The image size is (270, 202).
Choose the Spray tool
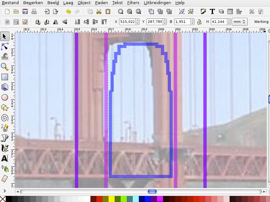click(x=5, y=169)
